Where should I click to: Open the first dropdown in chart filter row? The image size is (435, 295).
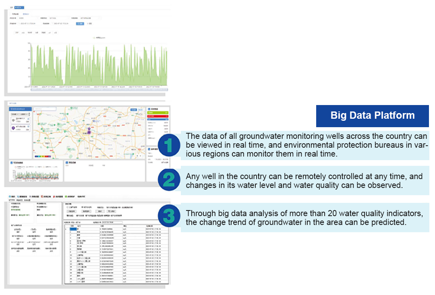pyautogui.click(x=28, y=18)
